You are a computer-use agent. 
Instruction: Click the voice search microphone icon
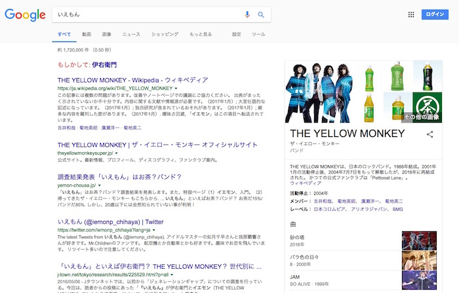[x=248, y=14]
